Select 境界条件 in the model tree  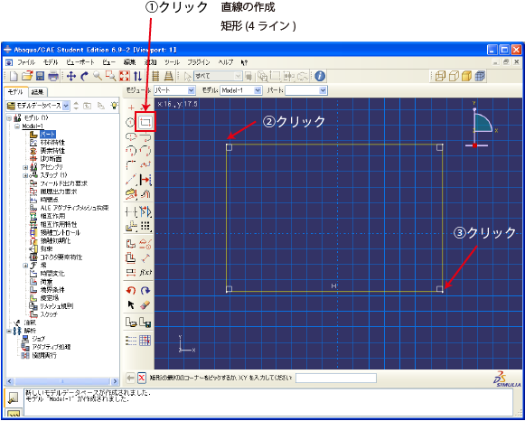point(52,290)
